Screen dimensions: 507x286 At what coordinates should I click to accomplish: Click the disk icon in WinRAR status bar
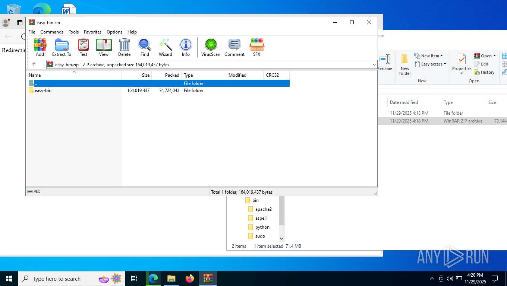click(x=30, y=191)
